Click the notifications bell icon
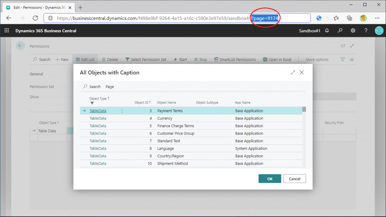 click(x=327, y=31)
